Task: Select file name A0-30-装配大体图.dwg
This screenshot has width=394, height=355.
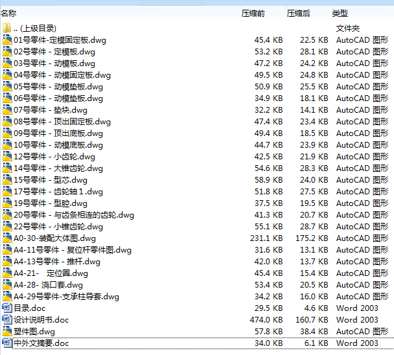Action: coord(55,238)
